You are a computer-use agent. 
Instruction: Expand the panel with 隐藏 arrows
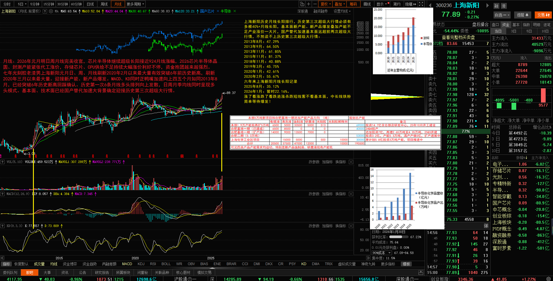coord(411,4)
